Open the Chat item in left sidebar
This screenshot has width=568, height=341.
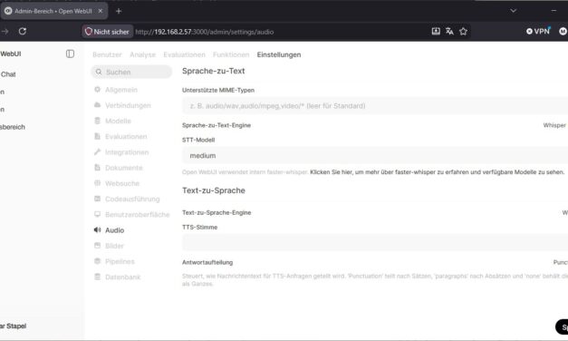[8, 74]
